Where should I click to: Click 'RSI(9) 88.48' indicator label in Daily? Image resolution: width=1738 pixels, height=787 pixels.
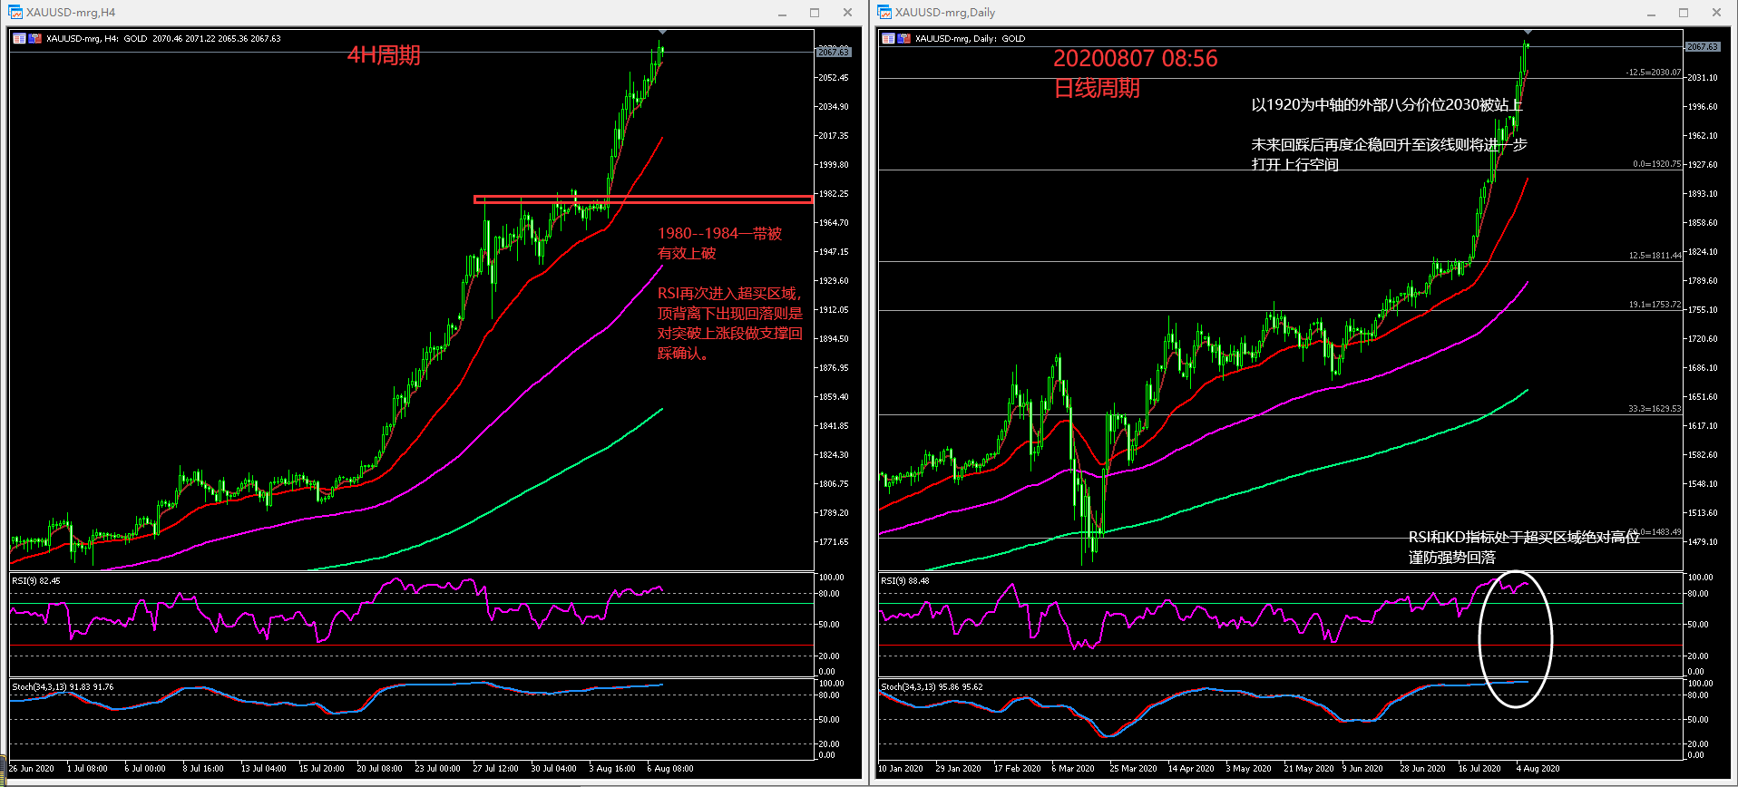(905, 581)
